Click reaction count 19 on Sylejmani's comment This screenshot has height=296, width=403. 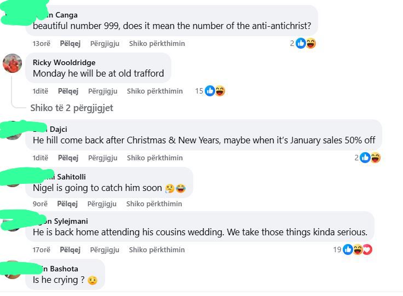(337, 249)
